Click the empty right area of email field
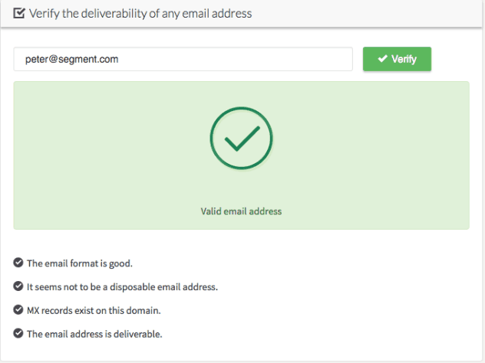Image resolution: width=485 pixels, height=363 pixels. pyautogui.click(x=247, y=59)
